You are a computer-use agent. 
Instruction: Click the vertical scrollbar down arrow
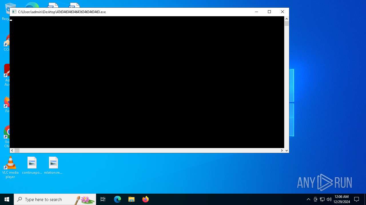(x=287, y=150)
